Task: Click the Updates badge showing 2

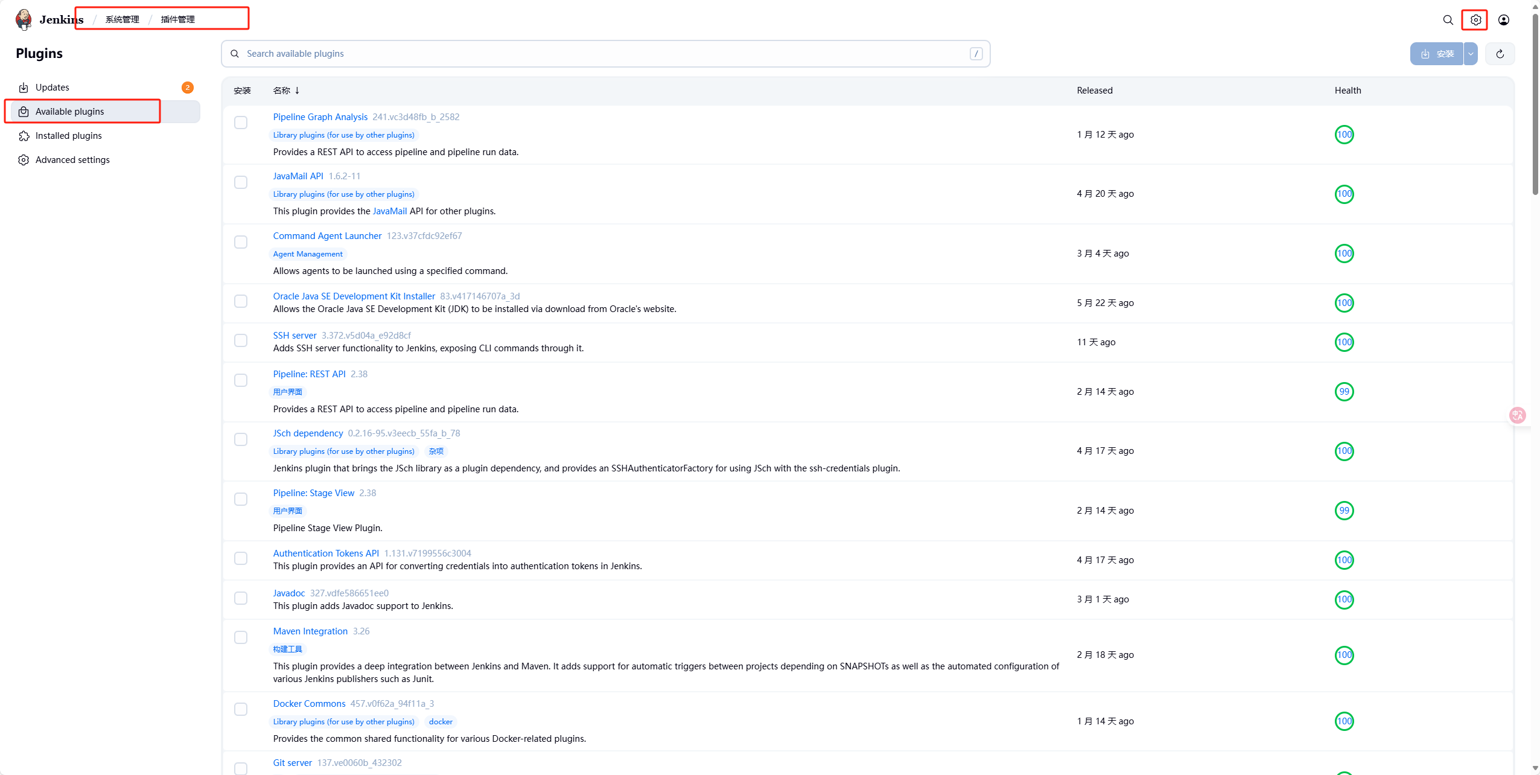Action: tap(188, 88)
